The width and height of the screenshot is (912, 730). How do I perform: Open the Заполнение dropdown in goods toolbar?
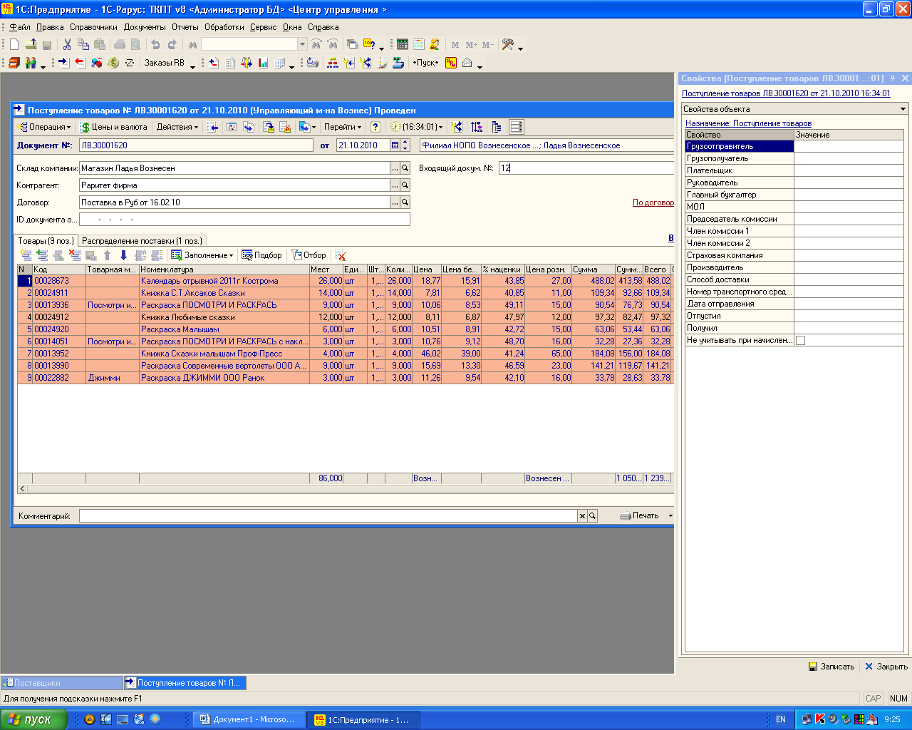coord(202,255)
